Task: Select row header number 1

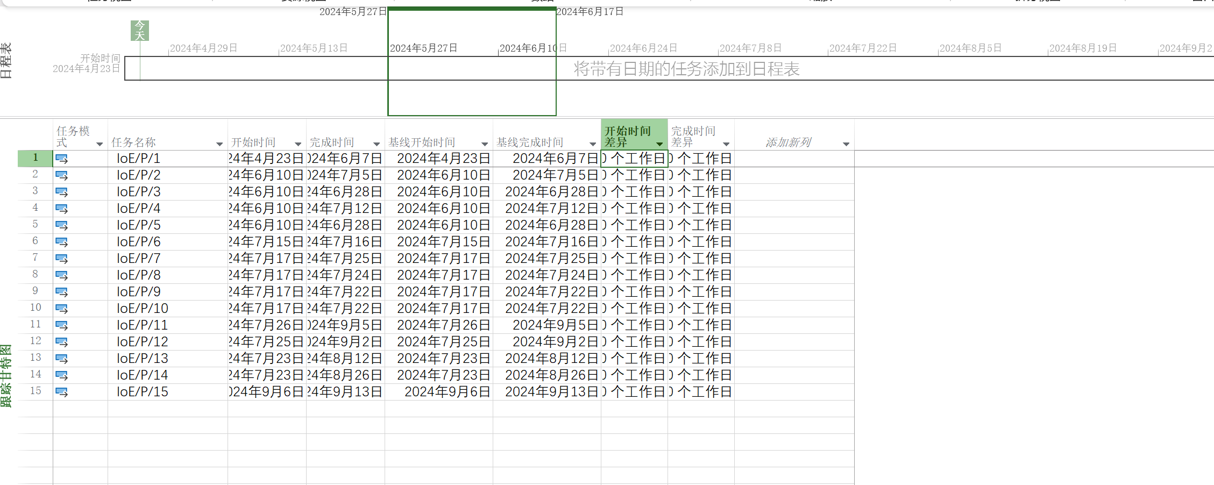Action: (x=36, y=158)
